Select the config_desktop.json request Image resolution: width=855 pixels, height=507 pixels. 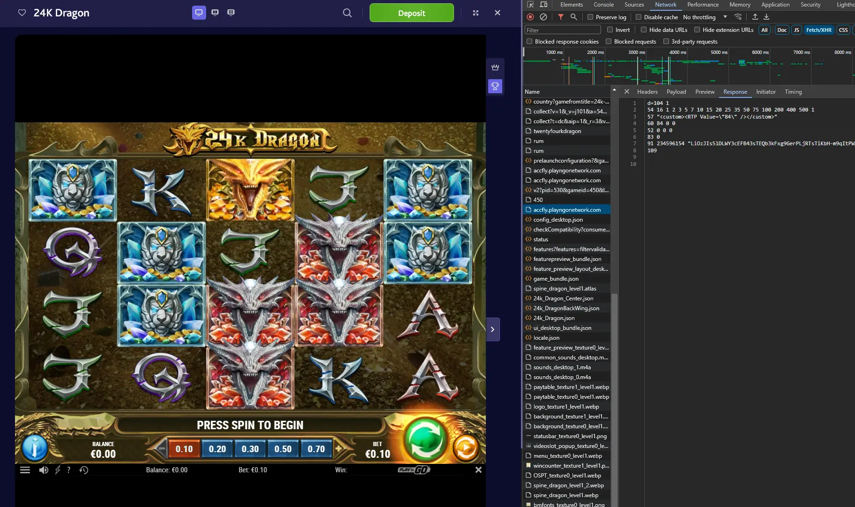567,220
